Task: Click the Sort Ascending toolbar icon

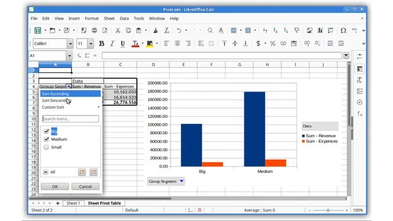Action: (x=276, y=31)
